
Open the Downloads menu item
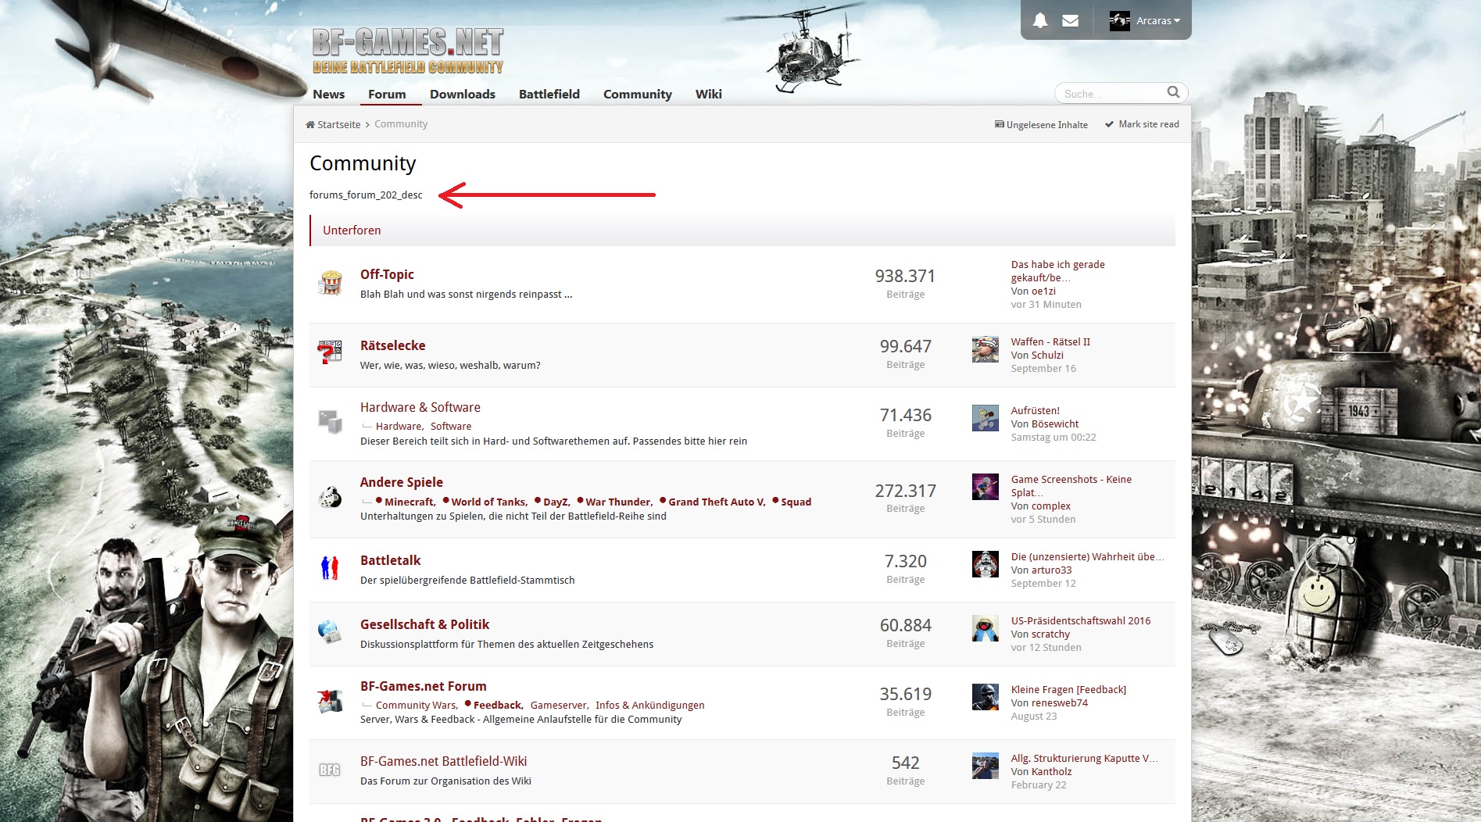point(463,95)
